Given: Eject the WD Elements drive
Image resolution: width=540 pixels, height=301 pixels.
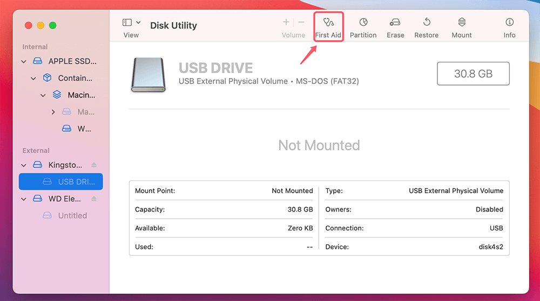Looking at the screenshot, I should click(94, 199).
